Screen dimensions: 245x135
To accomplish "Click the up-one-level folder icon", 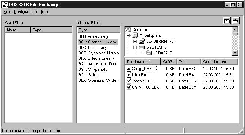I will pos(227,21).
